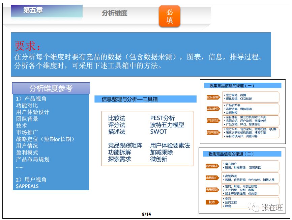This screenshot has width=292, height=220.
Task: Click the 功能对比 list item
Action: point(27,105)
